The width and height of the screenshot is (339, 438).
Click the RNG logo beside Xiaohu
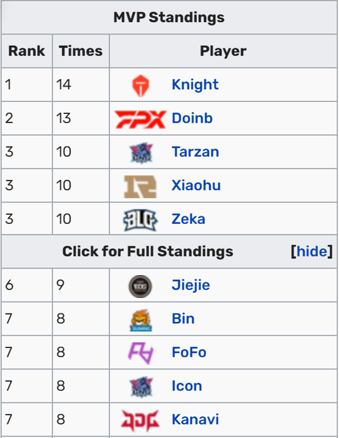click(140, 186)
